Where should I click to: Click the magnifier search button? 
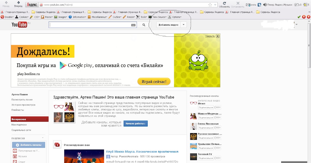coord(144,25)
